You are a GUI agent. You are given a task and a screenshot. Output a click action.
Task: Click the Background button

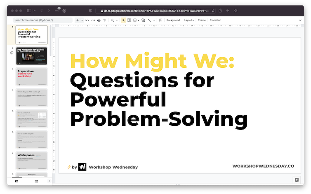(173, 20)
